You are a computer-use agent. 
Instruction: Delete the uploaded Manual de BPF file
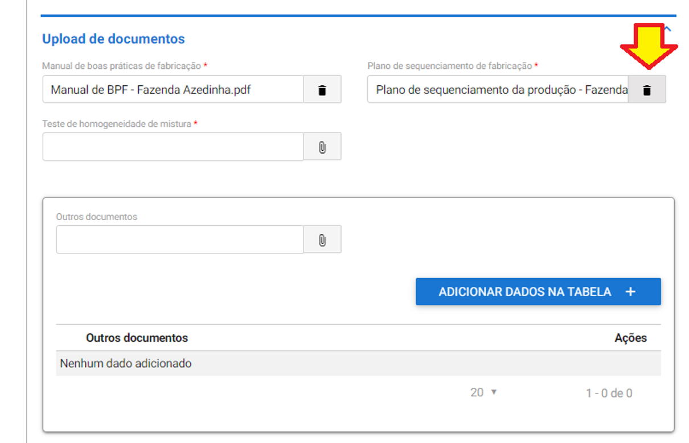[322, 90]
